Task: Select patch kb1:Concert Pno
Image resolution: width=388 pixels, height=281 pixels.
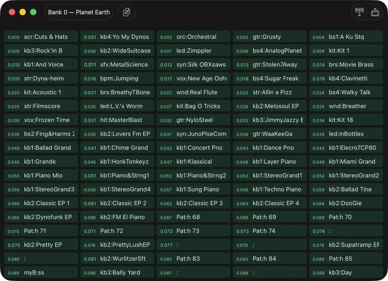Action: pos(194,148)
